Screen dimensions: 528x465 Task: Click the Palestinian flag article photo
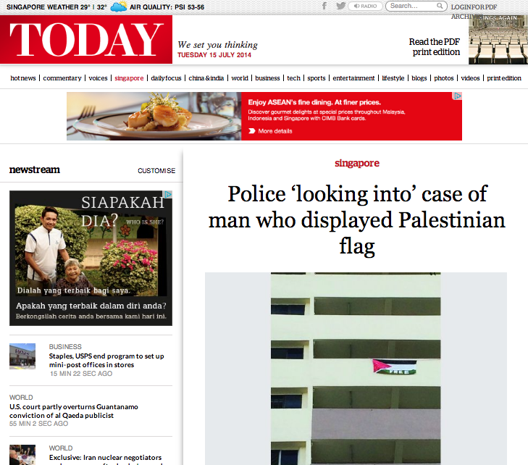(x=356, y=369)
